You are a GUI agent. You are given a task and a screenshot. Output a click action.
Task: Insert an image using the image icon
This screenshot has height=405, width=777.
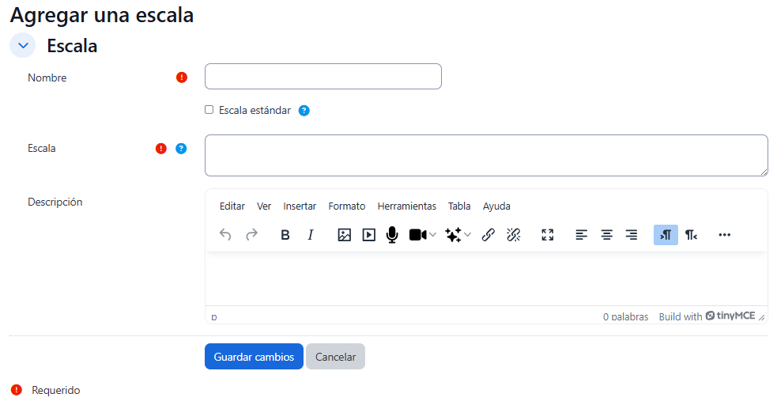[344, 235]
